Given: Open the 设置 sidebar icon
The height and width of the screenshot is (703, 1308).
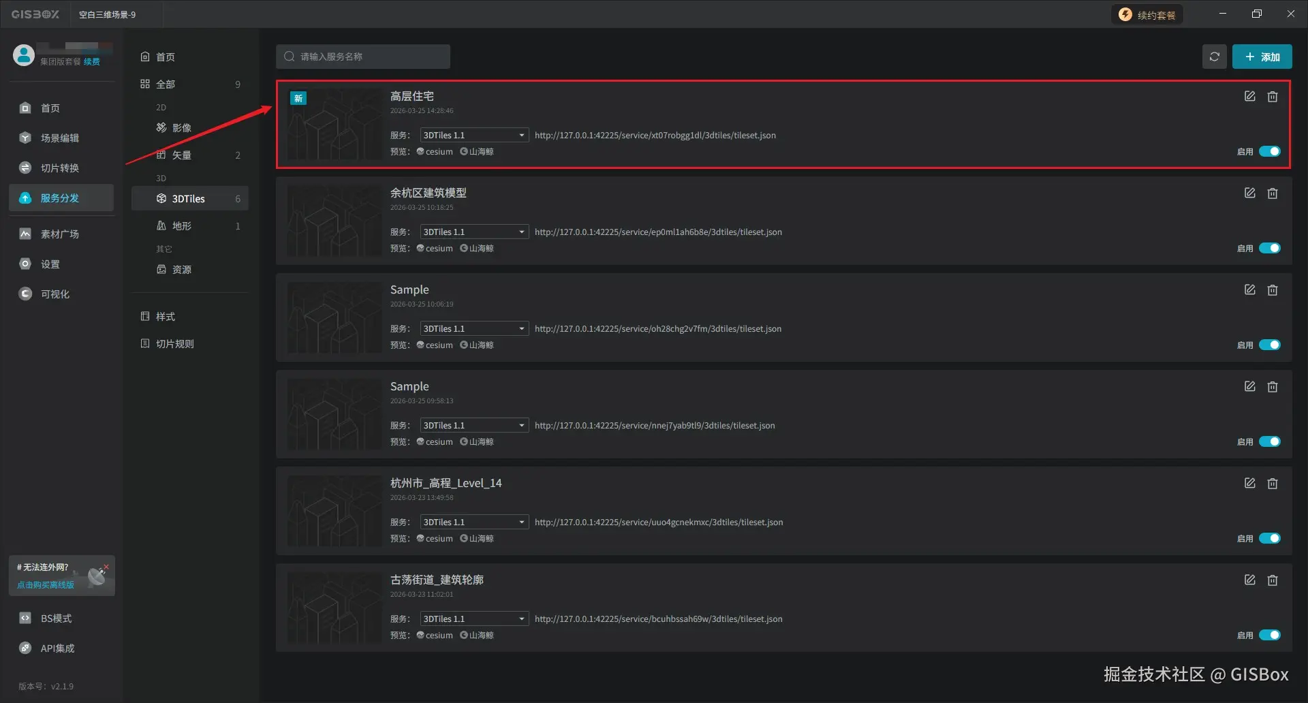Looking at the screenshot, I should coord(50,264).
